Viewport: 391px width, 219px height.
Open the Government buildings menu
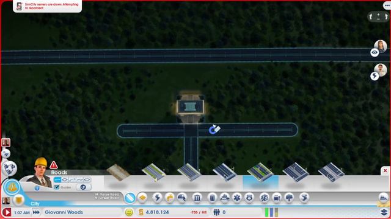pos(197,198)
